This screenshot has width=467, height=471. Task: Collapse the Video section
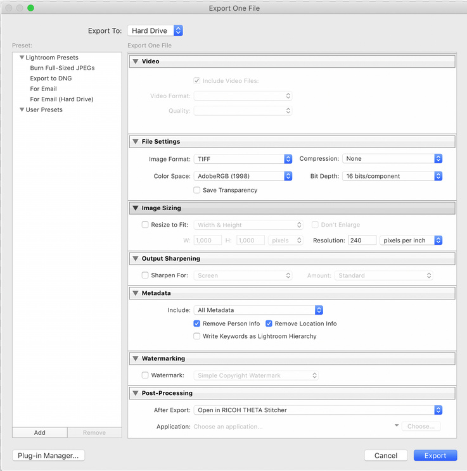tap(136, 61)
